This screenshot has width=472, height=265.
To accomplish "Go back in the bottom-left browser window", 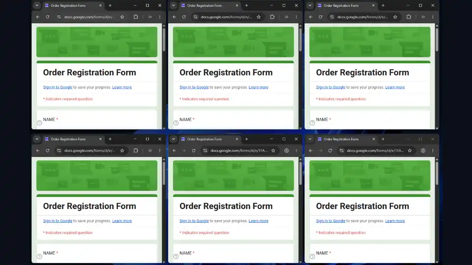I will point(38,151).
